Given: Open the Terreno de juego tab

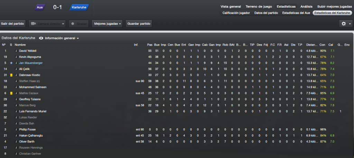Looking at the screenshot, I should click(259, 7).
